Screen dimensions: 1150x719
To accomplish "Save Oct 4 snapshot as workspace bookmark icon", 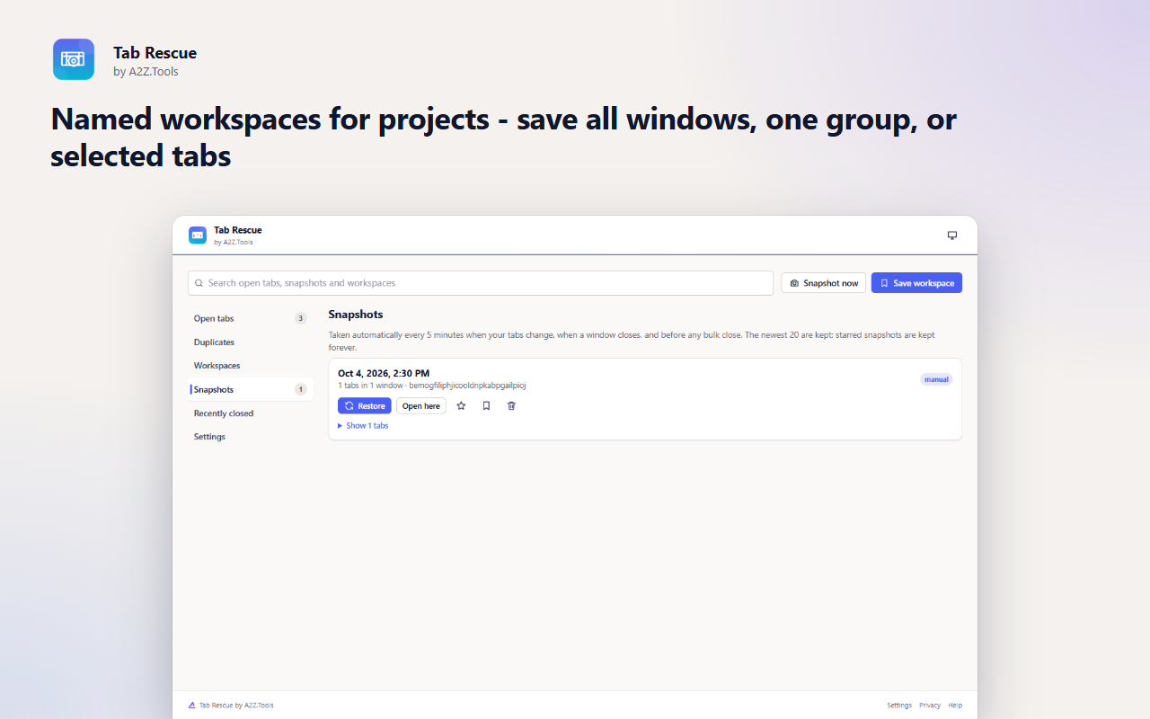I will [486, 406].
